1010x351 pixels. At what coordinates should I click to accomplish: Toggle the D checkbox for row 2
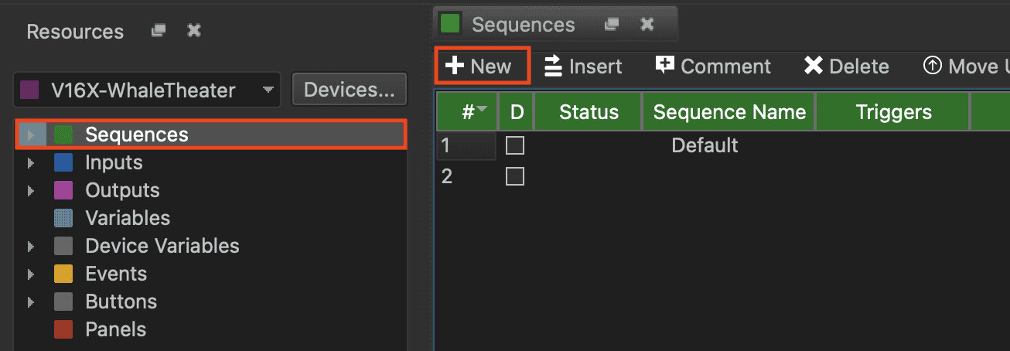click(x=515, y=176)
